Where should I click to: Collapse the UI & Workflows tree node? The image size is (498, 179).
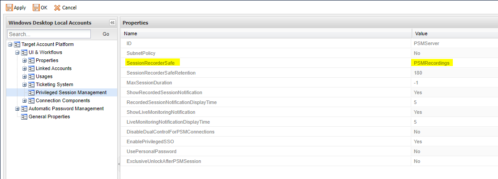click(x=17, y=53)
